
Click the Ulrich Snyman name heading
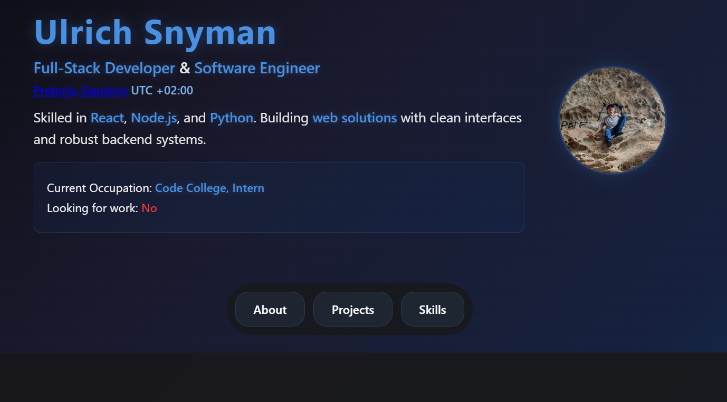[155, 32]
